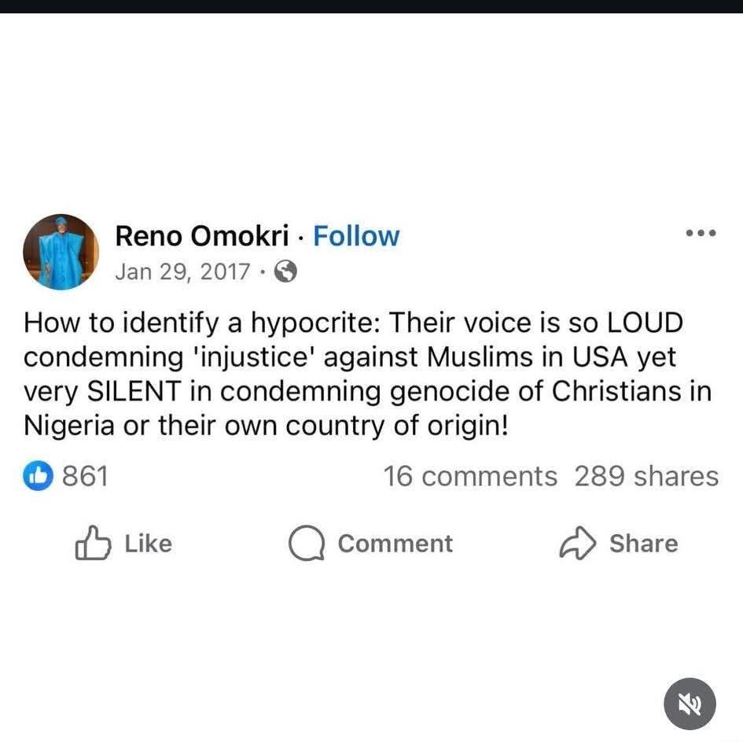
Task: Click the blue like reaction badge
Action: pyautogui.click(x=39, y=476)
